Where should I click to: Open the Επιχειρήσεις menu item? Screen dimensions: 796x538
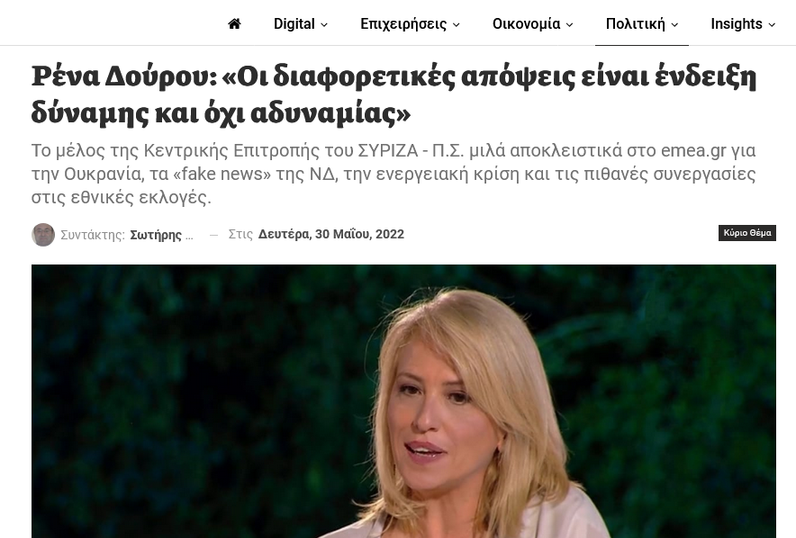403,23
